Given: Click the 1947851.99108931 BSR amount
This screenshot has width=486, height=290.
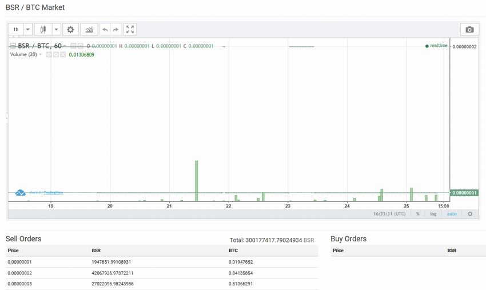Looking at the screenshot, I should click(111, 262).
